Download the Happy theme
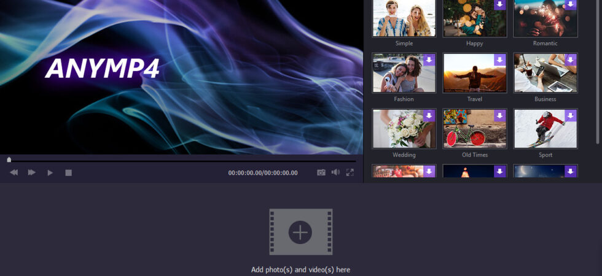Viewport: 602px width, 276px height. (x=499, y=4)
